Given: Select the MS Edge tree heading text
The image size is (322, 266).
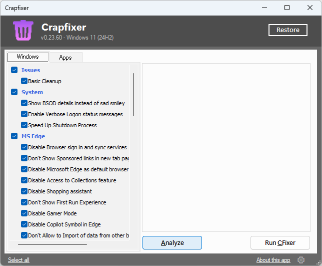Looking at the screenshot, I should pos(33,136).
